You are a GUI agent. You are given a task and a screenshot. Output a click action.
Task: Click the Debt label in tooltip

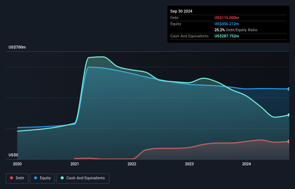tap(174, 18)
